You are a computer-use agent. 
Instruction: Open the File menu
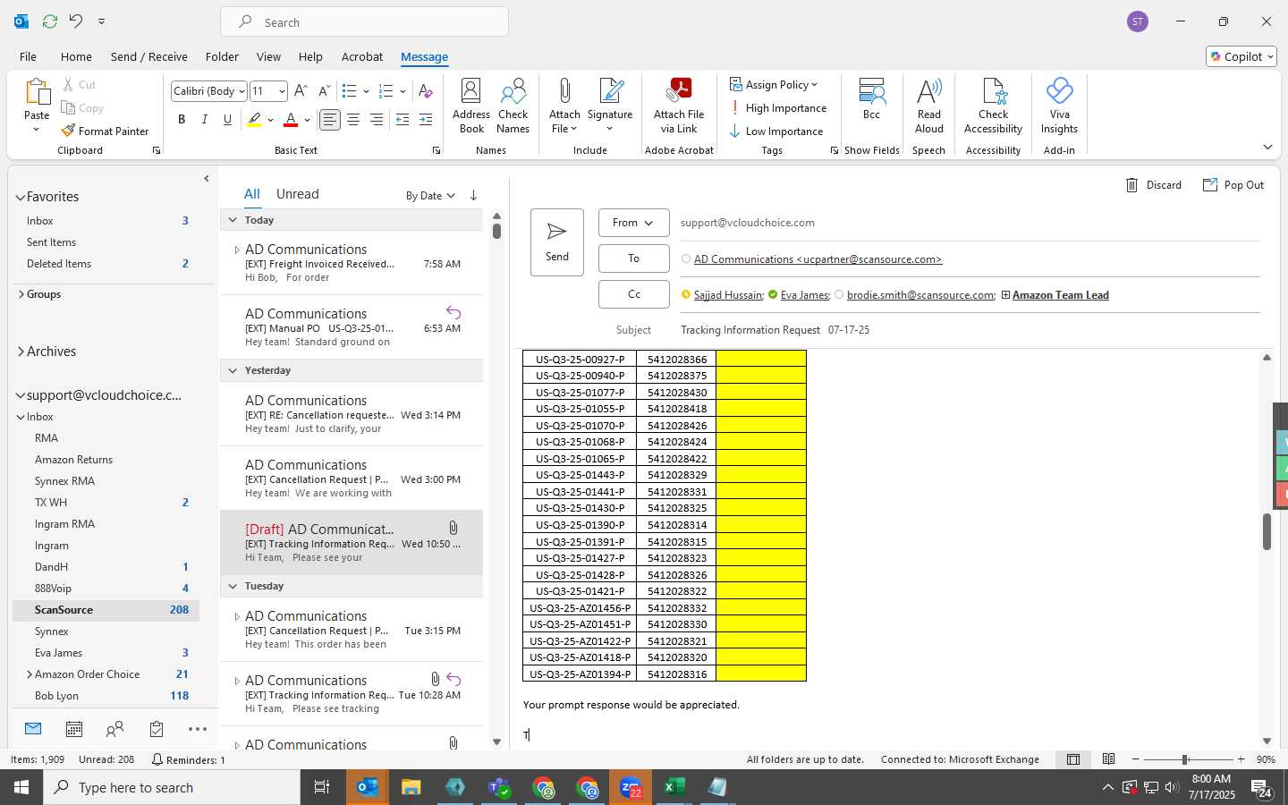(x=28, y=56)
